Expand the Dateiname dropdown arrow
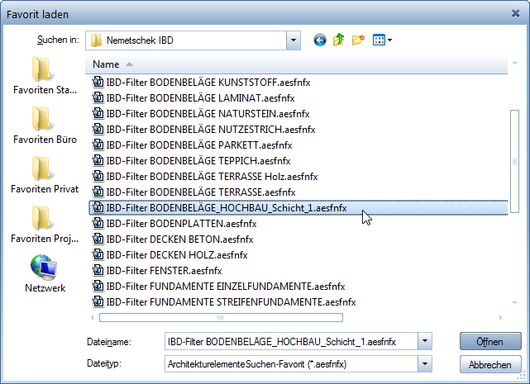This screenshot has width=530, height=384. pos(425,341)
